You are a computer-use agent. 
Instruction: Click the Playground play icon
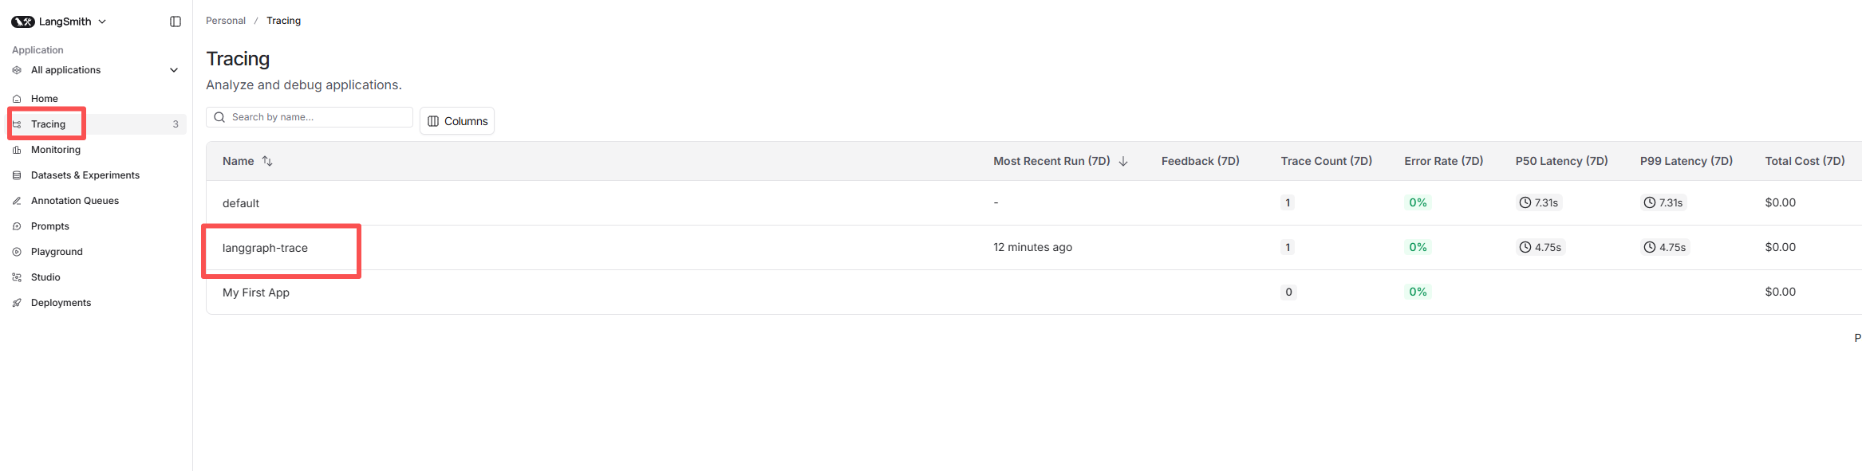[17, 252]
